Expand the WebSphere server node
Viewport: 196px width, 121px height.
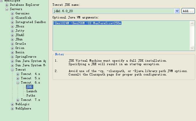tap(12, 109)
